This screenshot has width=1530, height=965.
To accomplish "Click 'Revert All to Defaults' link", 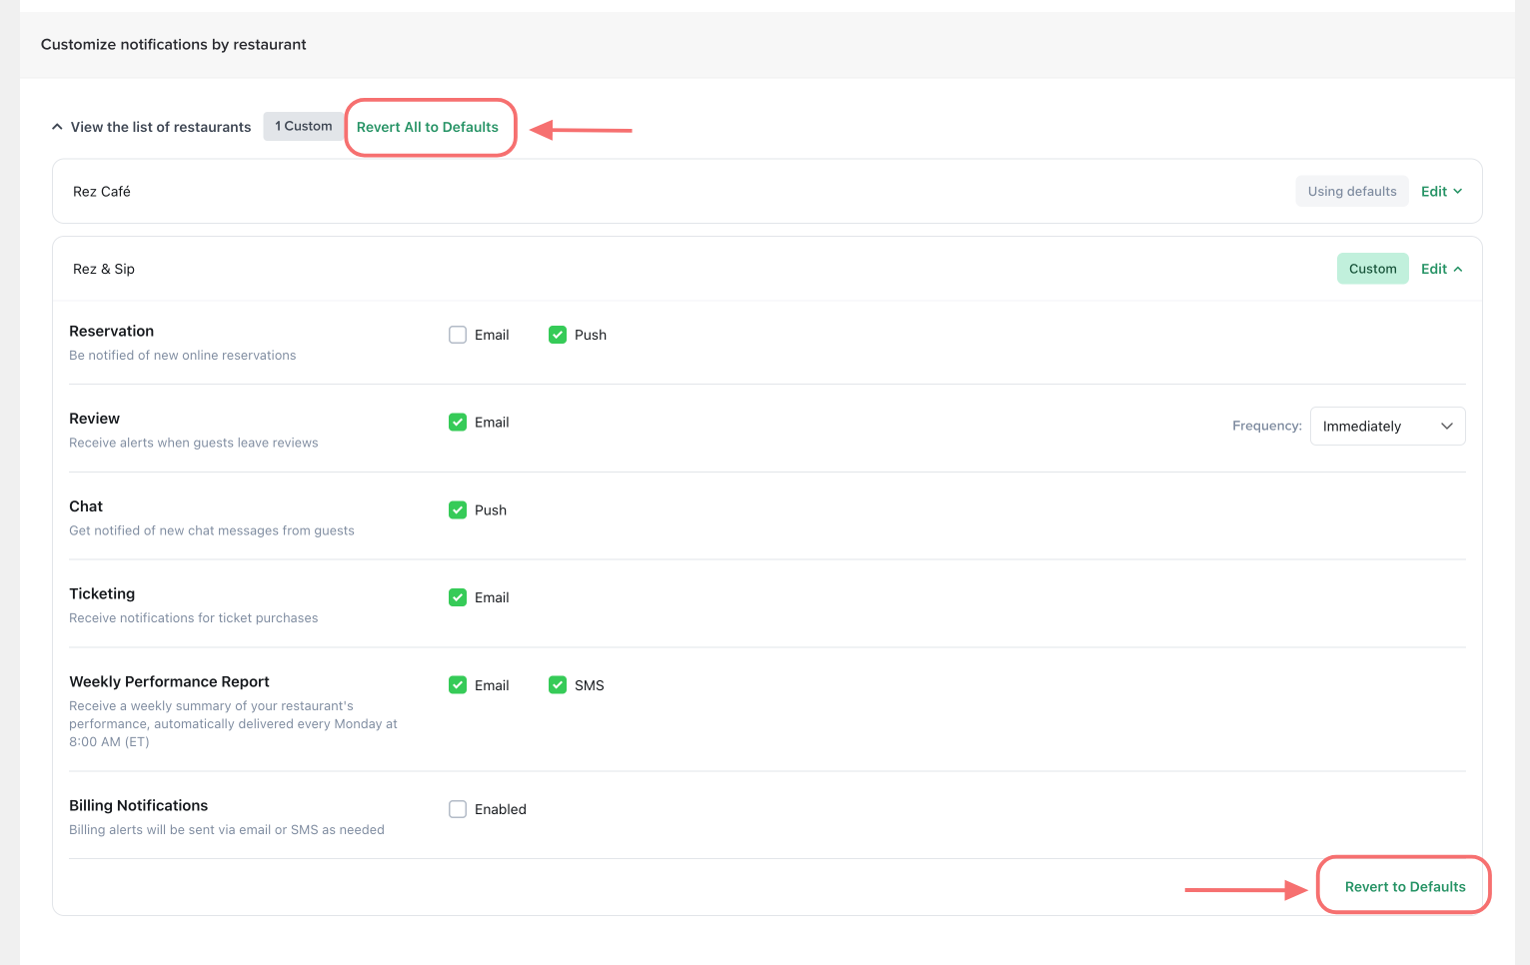I will pos(427,127).
